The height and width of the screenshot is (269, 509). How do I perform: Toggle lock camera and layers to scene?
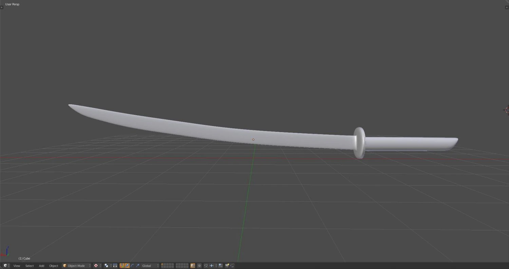(x=193, y=266)
